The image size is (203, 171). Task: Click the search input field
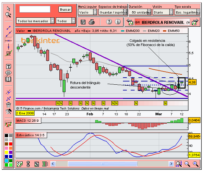click(x=35, y=9)
